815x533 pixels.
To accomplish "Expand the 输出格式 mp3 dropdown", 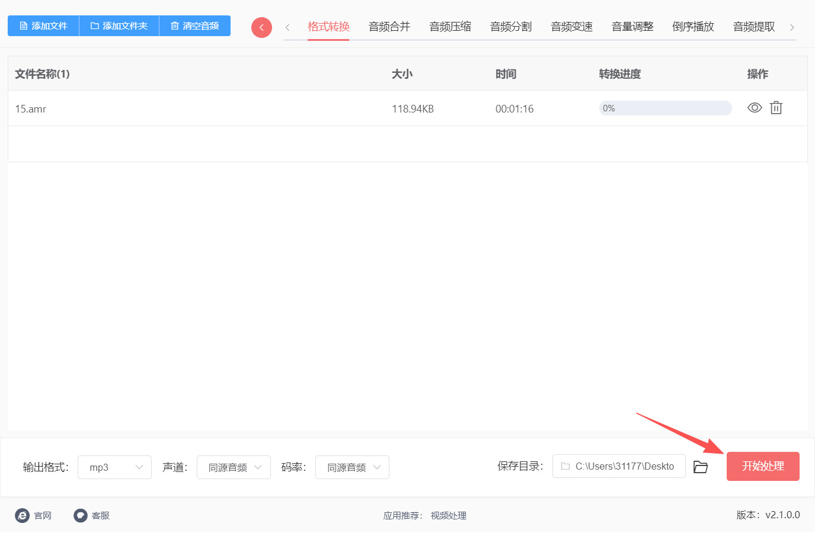I will tap(114, 467).
